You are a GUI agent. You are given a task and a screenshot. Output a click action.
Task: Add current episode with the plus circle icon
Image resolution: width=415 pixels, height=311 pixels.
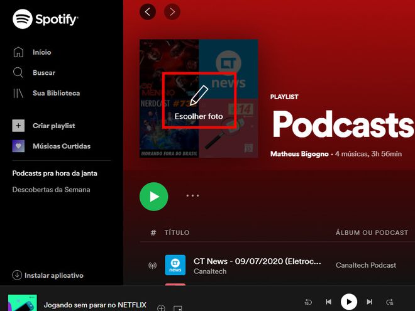[x=161, y=308]
